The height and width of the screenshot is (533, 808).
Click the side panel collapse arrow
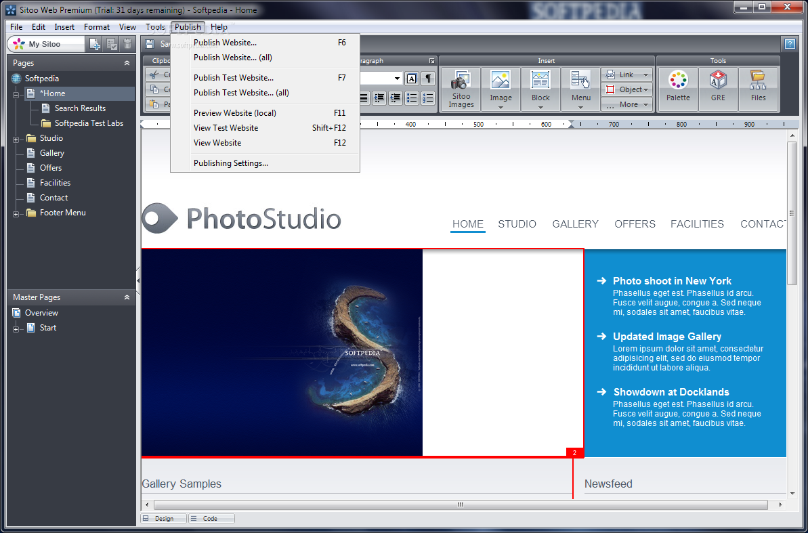138,280
